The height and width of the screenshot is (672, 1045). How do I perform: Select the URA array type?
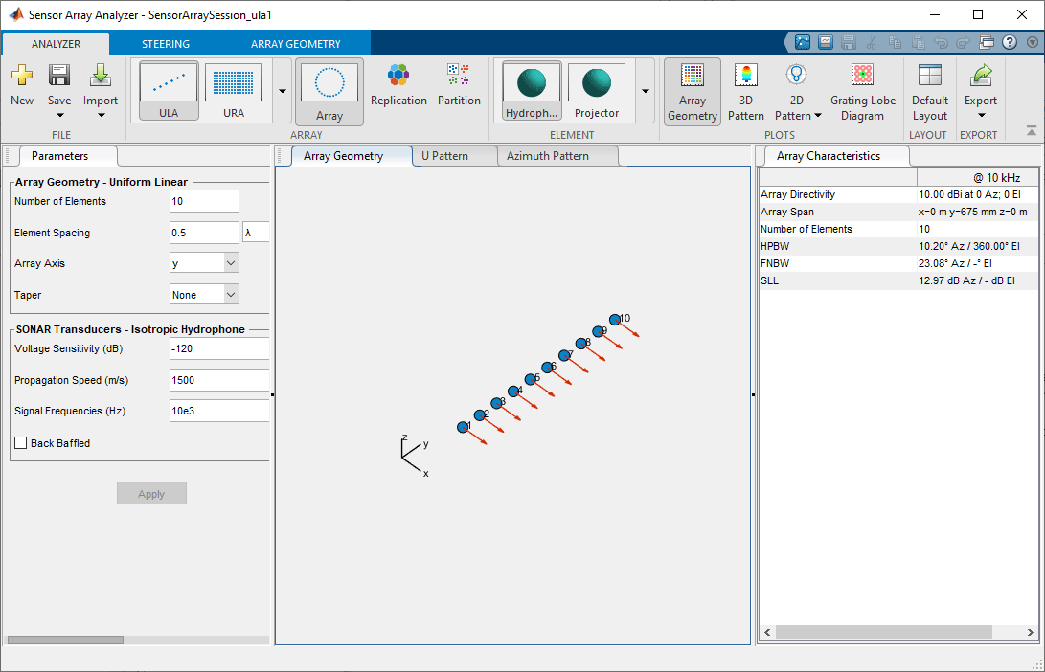pyautogui.click(x=233, y=90)
